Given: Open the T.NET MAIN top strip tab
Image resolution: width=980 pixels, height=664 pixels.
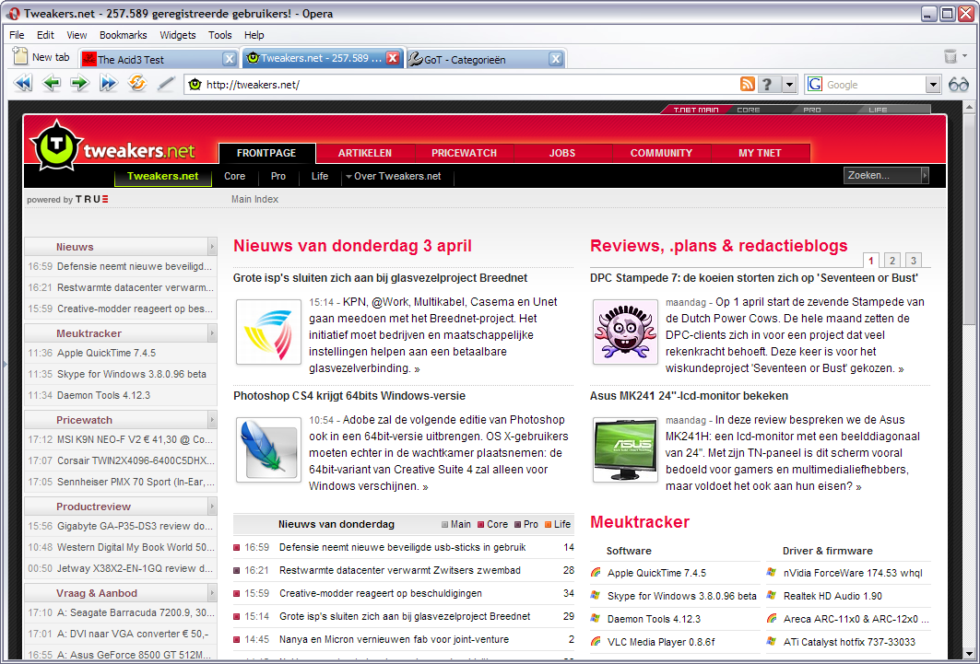Looking at the screenshot, I should [x=695, y=110].
